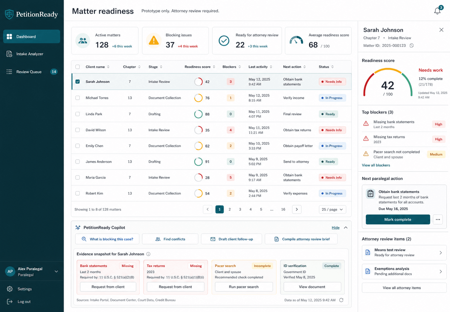This screenshot has width=450, height=312.
Task: Click the AP user avatar
Action: click(10, 271)
